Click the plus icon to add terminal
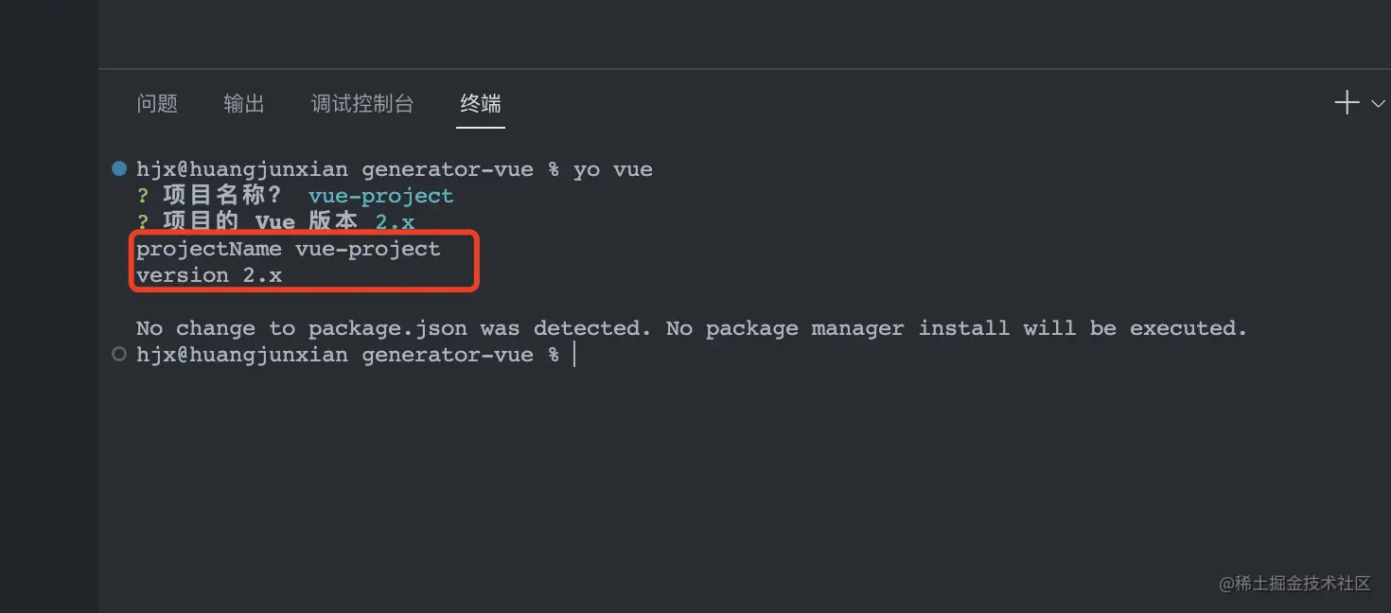 1347,103
